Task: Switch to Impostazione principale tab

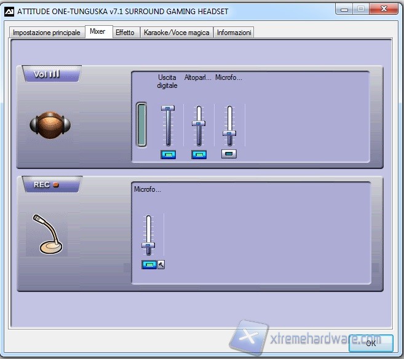Action: tap(46, 33)
